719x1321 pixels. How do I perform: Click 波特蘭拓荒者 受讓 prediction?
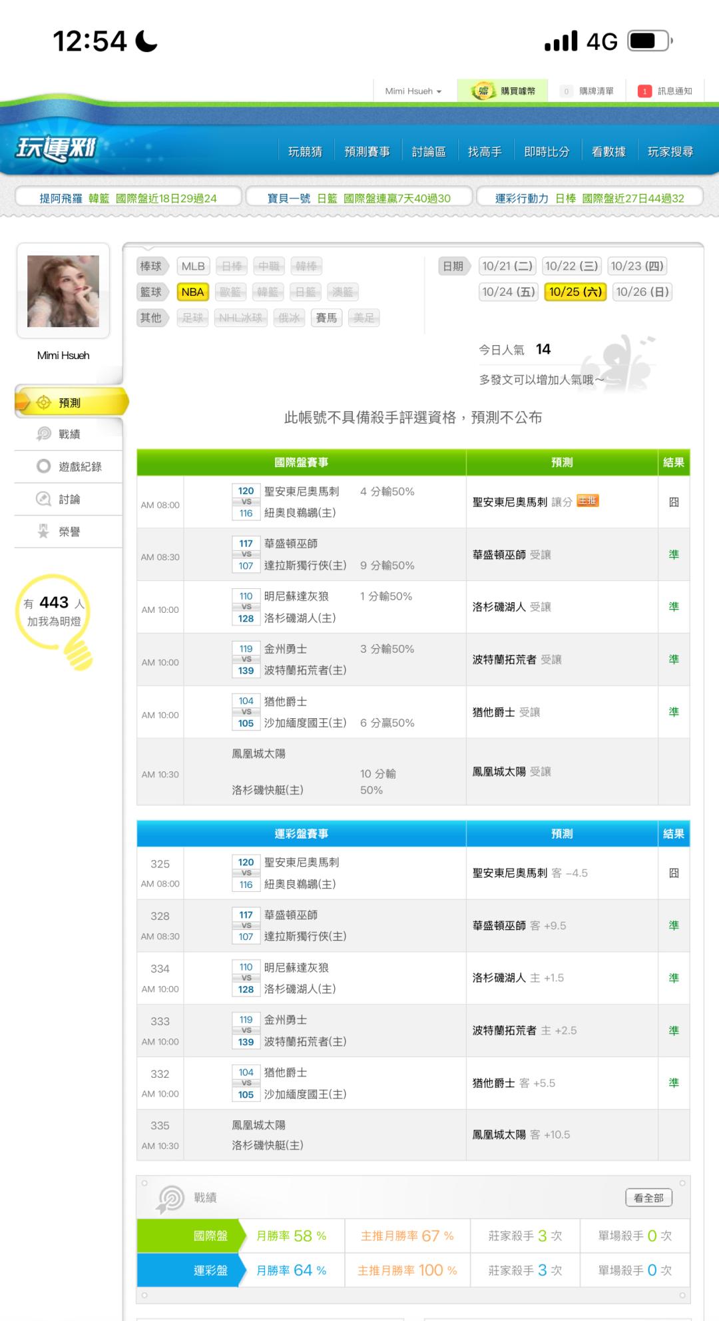pyautogui.click(x=517, y=660)
